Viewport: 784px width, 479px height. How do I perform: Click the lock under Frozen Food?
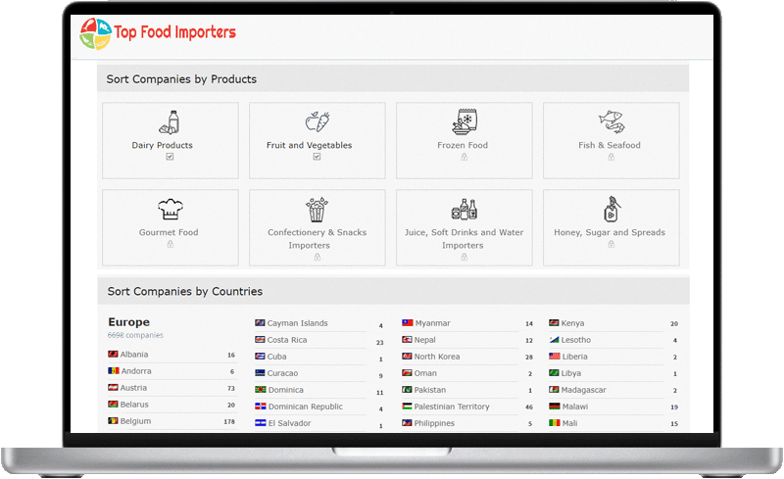[464, 157]
